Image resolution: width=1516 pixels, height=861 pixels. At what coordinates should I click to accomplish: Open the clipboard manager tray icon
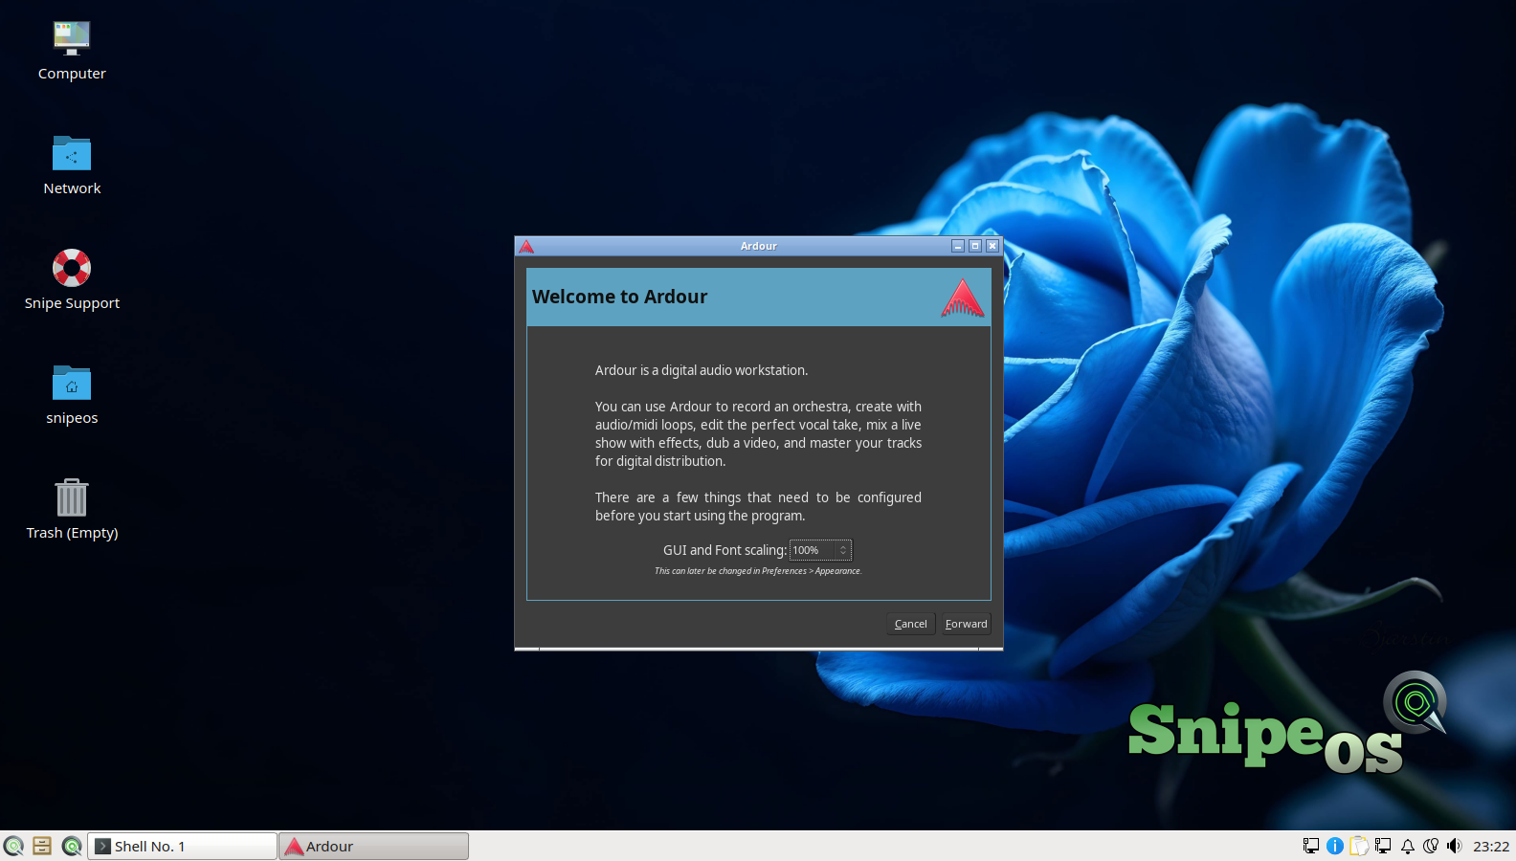pyautogui.click(x=1359, y=846)
